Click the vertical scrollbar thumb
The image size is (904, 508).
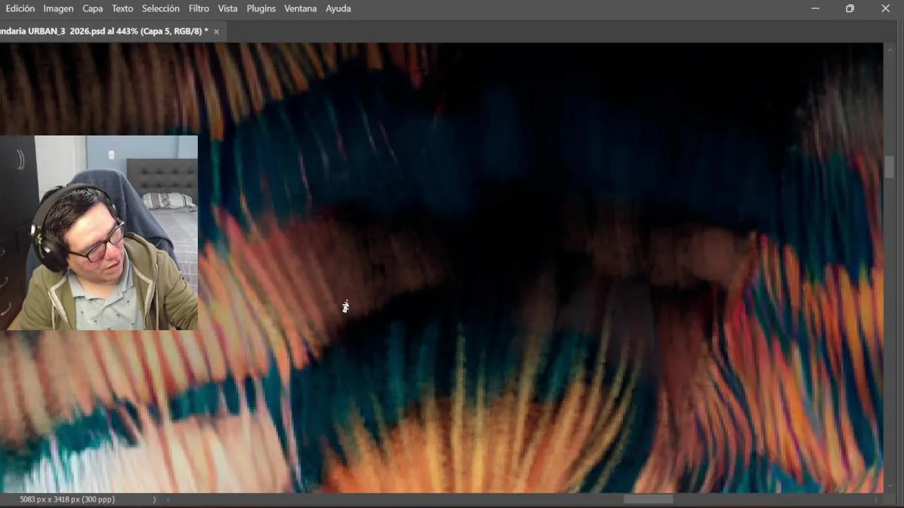(x=889, y=167)
